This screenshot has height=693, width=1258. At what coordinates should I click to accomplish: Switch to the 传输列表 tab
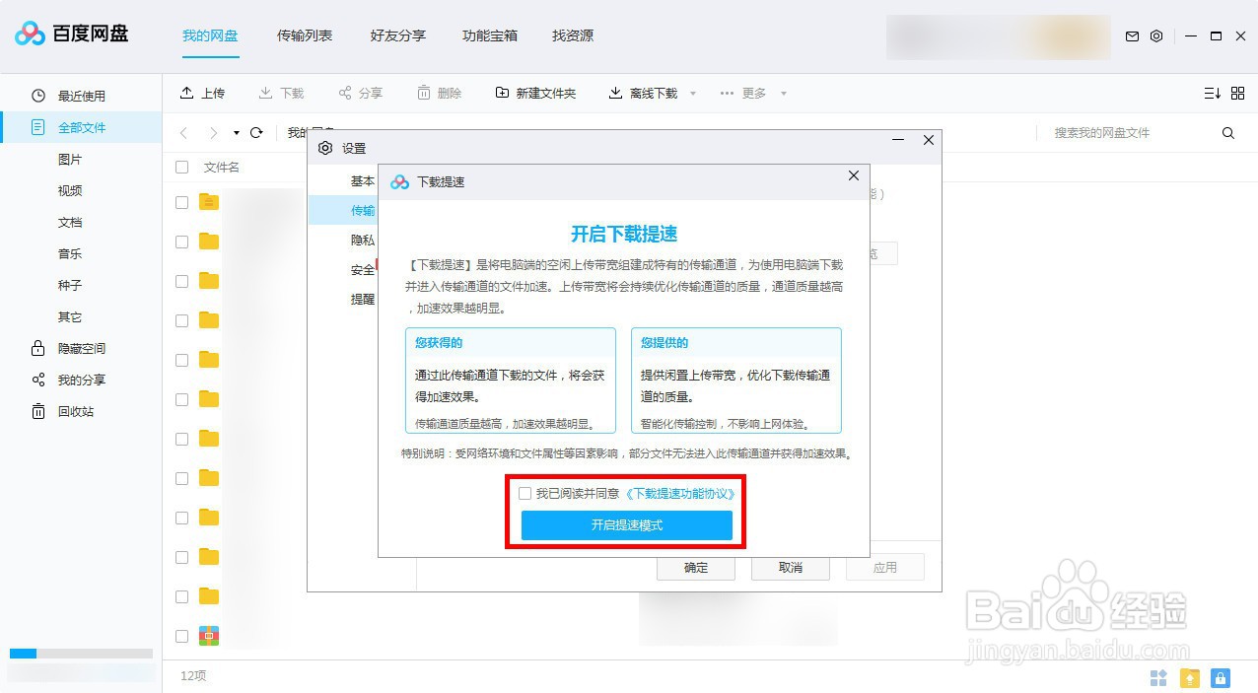(307, 35)
